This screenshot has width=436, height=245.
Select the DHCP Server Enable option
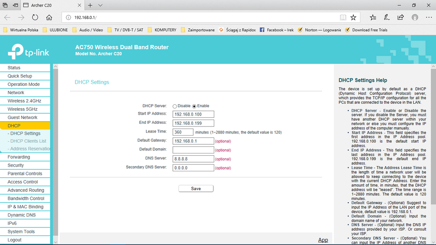194,106
